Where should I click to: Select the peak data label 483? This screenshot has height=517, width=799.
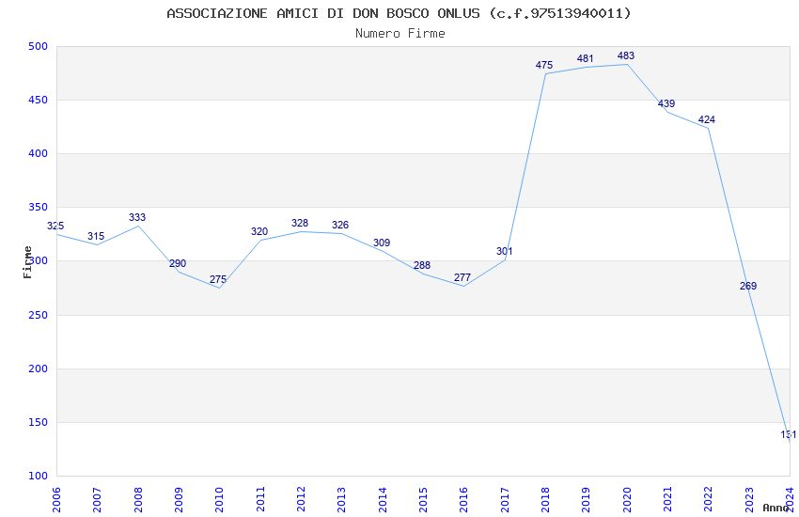click(x=626, y=56)
